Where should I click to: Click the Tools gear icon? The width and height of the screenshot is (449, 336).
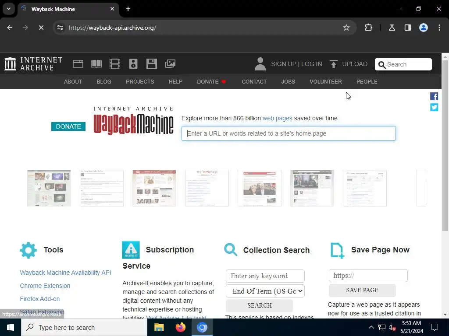point(29,250)
